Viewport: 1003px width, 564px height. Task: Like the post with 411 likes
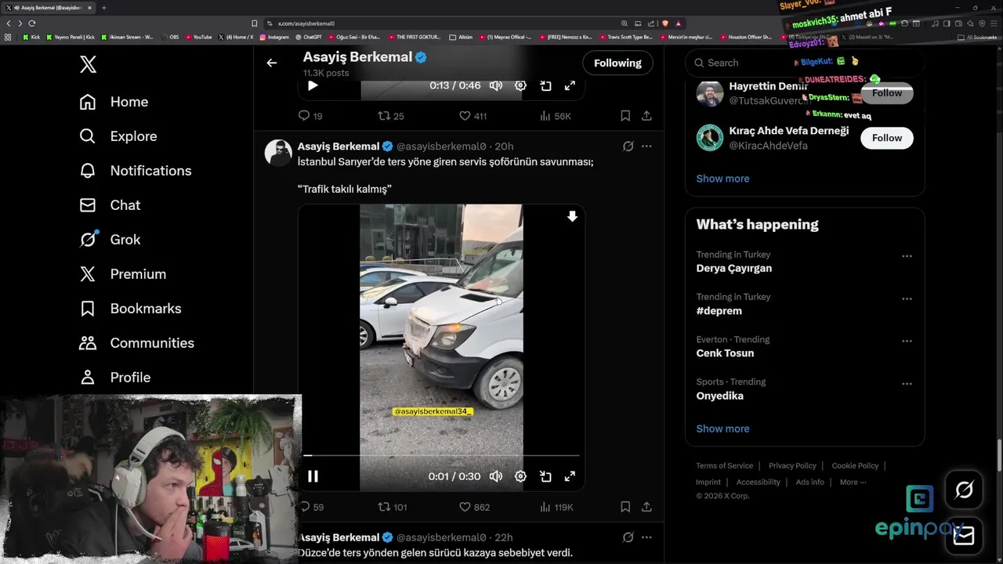[473, 116]
